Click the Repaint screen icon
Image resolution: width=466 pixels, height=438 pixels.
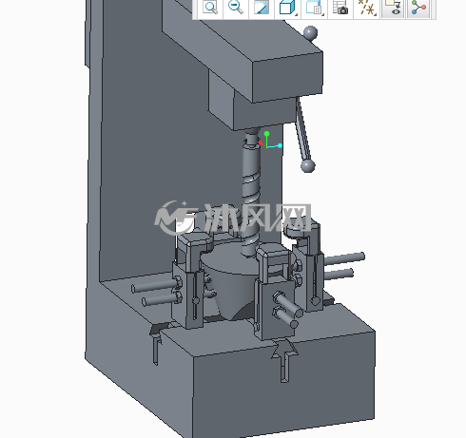tap(262, 7)
